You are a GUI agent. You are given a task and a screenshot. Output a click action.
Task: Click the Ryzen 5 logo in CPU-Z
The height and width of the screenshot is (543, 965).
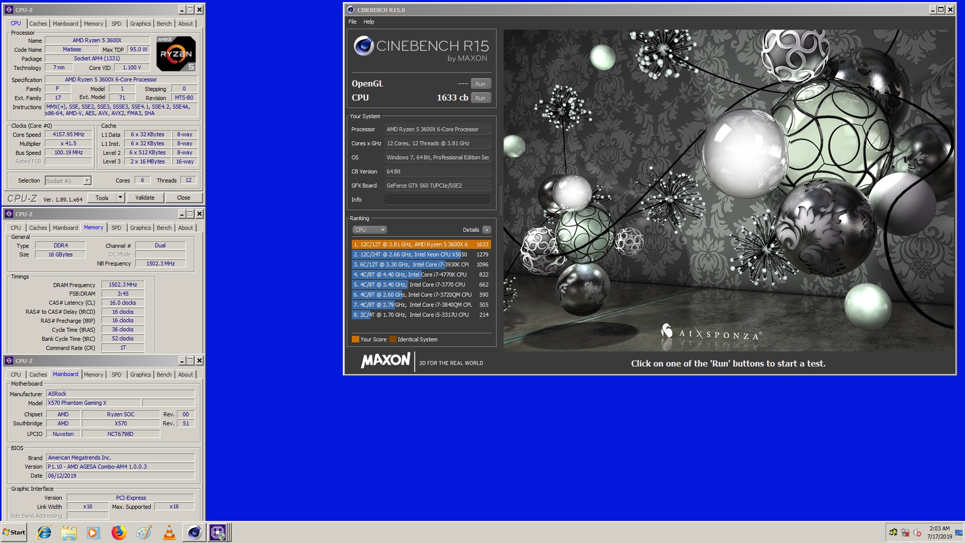tap(176, 53)
